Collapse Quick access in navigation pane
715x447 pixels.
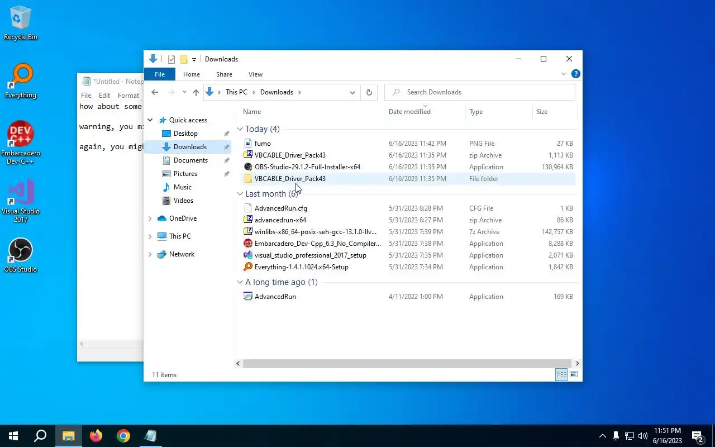[150, 120]
